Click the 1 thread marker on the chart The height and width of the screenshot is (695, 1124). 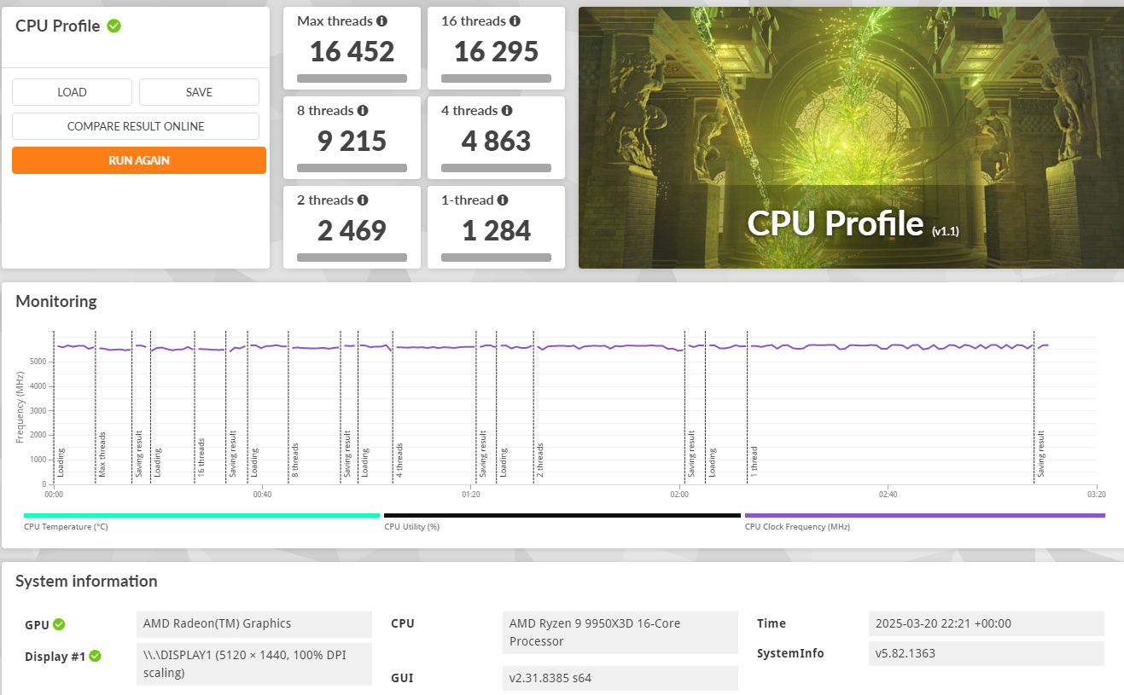coord(754,462)
